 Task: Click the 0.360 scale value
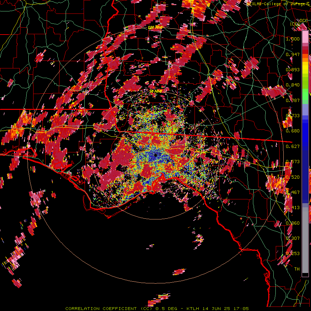point(293,223)
